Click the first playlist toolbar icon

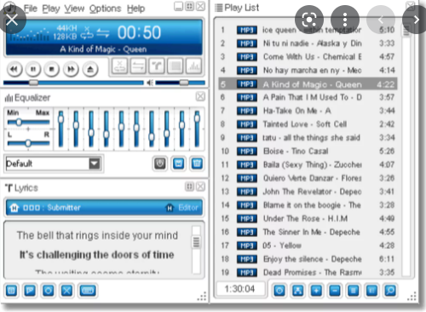coord(279,291)
